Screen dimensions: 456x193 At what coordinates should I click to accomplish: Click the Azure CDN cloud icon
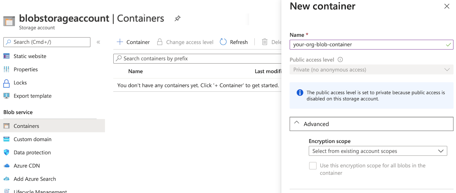[x=7, y=166]
